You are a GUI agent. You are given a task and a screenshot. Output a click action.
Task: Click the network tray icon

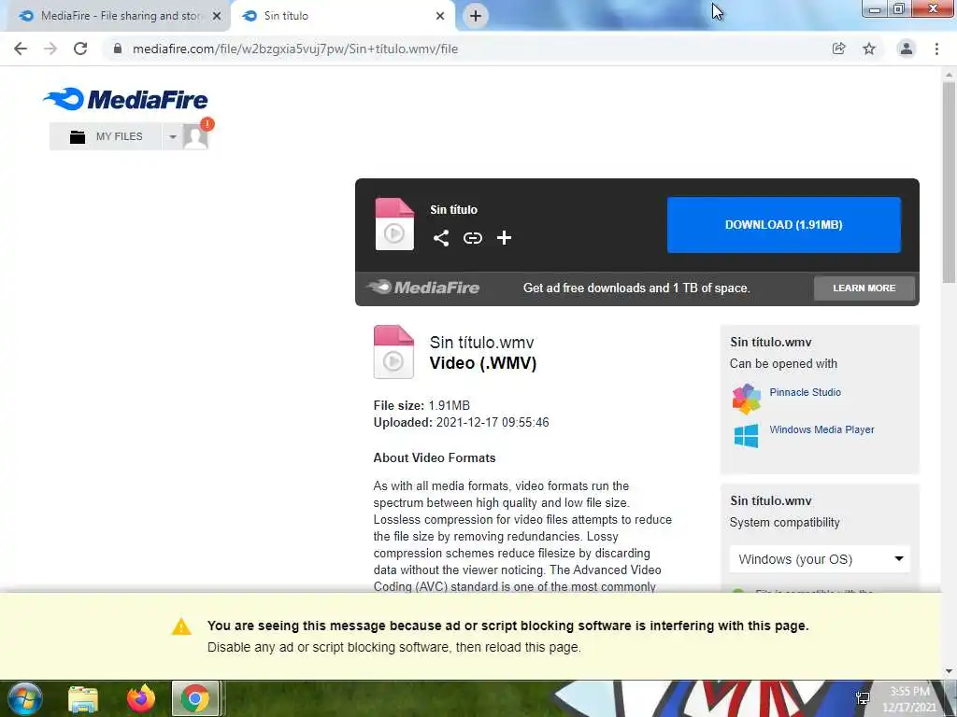[x=863, y=698]
